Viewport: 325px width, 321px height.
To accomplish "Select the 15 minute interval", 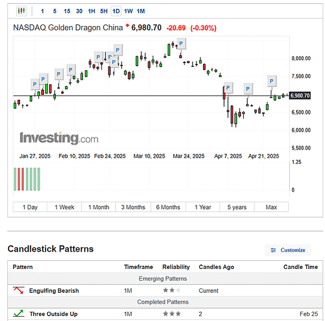I will point(67,11).
